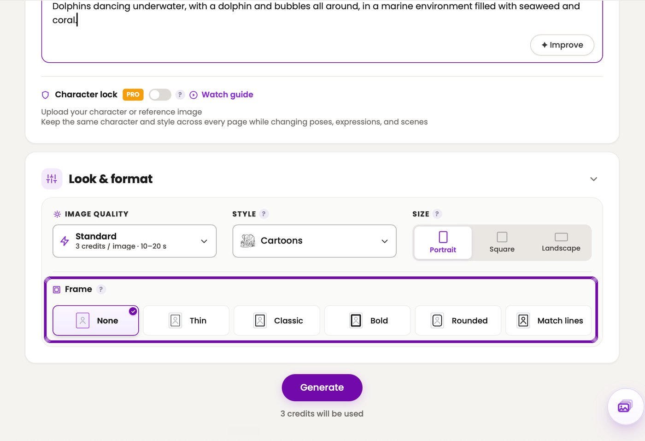The height and width of the screenshot is (441, 645).
Task: Select the Square size option
Action: pyautogui.click(x=502, y=243)
